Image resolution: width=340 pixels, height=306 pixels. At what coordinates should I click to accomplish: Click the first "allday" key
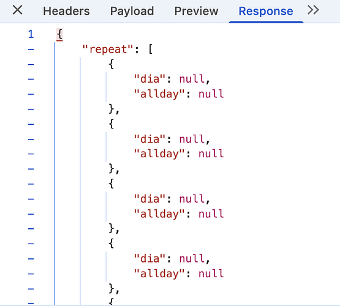click(x=159, y=94)
